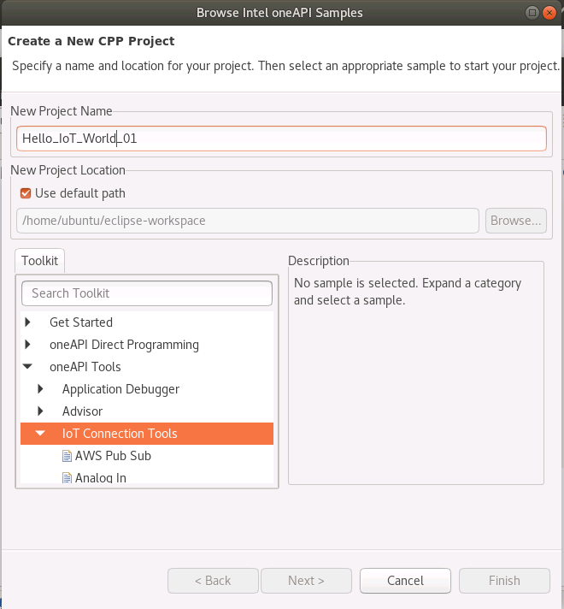This screenshot has height=609, width=564.
Task: Click the AWS Pub Sub sample file icon
Action: pyautogui.click(x=68, y=456)
